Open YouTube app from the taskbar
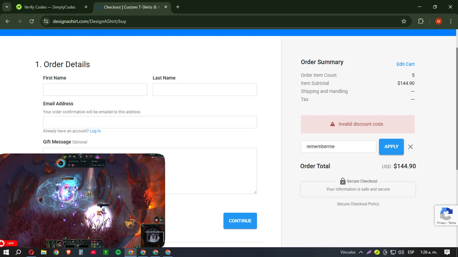This screenshot has height=257, width=458. [93, 252]
